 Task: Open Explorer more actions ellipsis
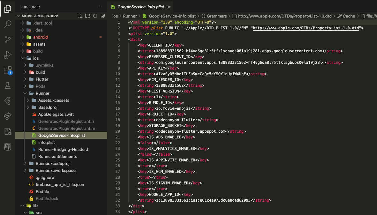pos(100,7)
